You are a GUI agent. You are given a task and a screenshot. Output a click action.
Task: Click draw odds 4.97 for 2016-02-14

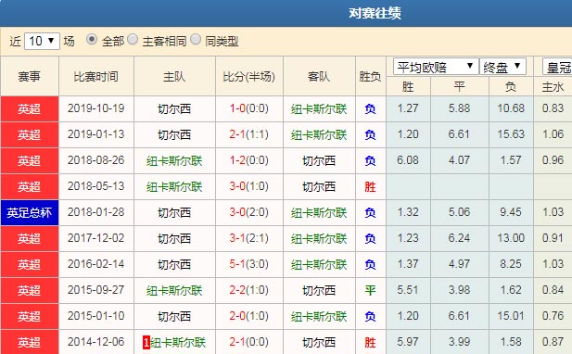459,264
